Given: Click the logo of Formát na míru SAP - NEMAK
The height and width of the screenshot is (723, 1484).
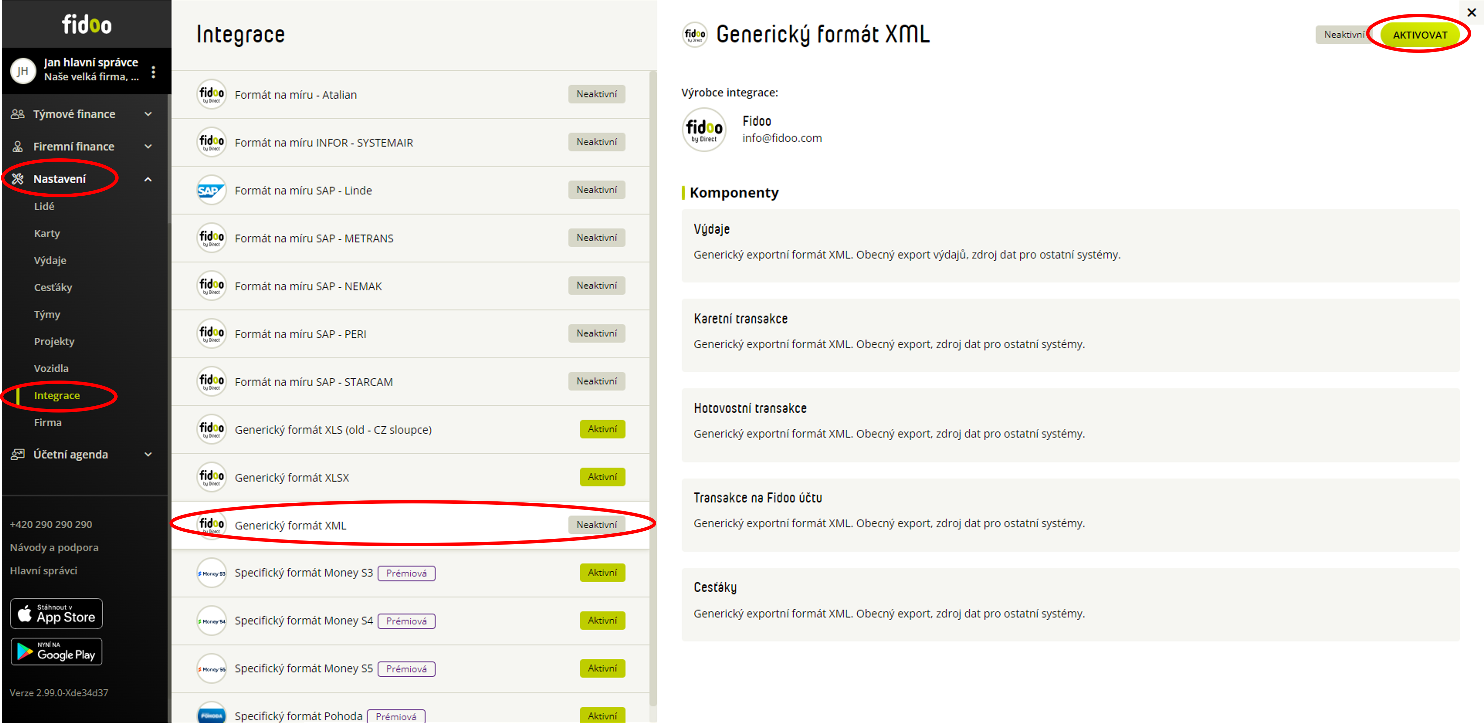Looking at the screenshot, I should click(212, 286).
